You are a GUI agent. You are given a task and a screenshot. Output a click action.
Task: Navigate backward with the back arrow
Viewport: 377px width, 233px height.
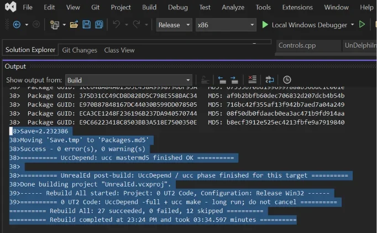tap(17, 24)
